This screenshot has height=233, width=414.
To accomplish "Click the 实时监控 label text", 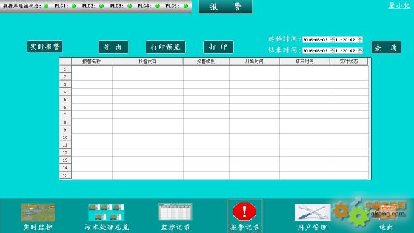I will coord(38,227).
